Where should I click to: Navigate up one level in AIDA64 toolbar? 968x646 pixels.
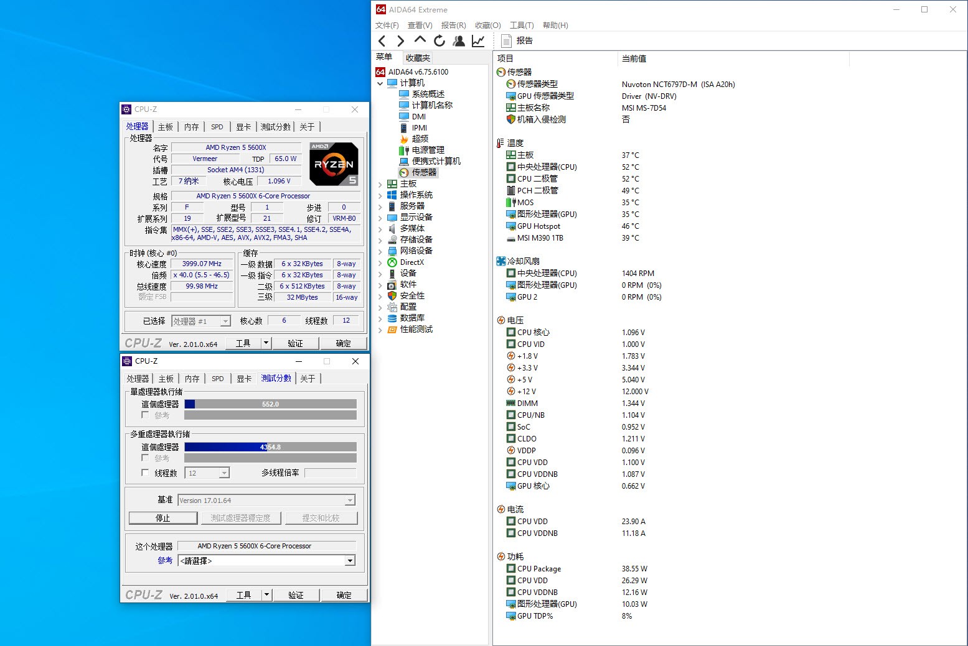click(420, 40)
